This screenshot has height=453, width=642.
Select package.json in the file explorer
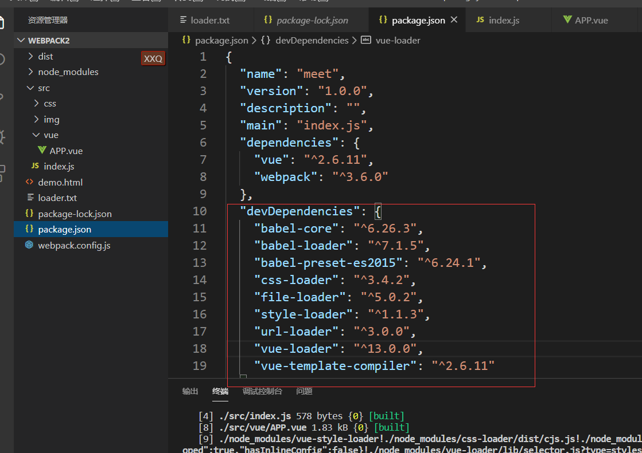pyautogui.click(x=91, y=229)
